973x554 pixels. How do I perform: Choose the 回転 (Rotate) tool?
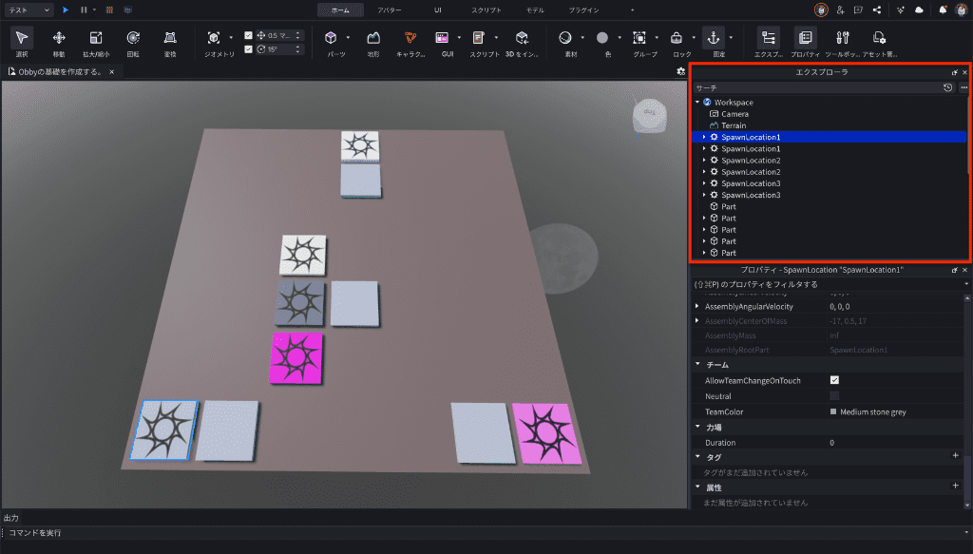click(x=133, y=38)
